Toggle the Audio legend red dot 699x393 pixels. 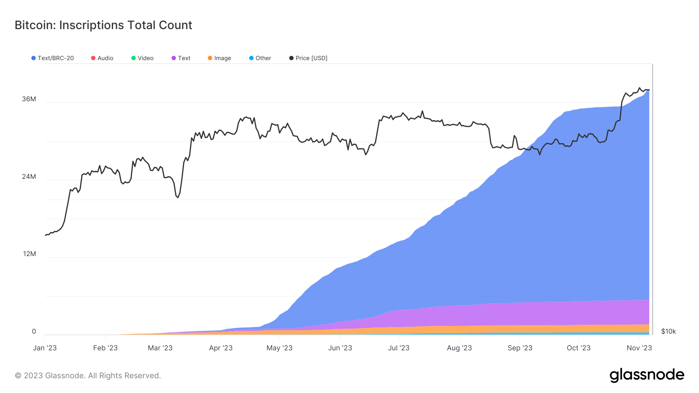coord(93,58)
